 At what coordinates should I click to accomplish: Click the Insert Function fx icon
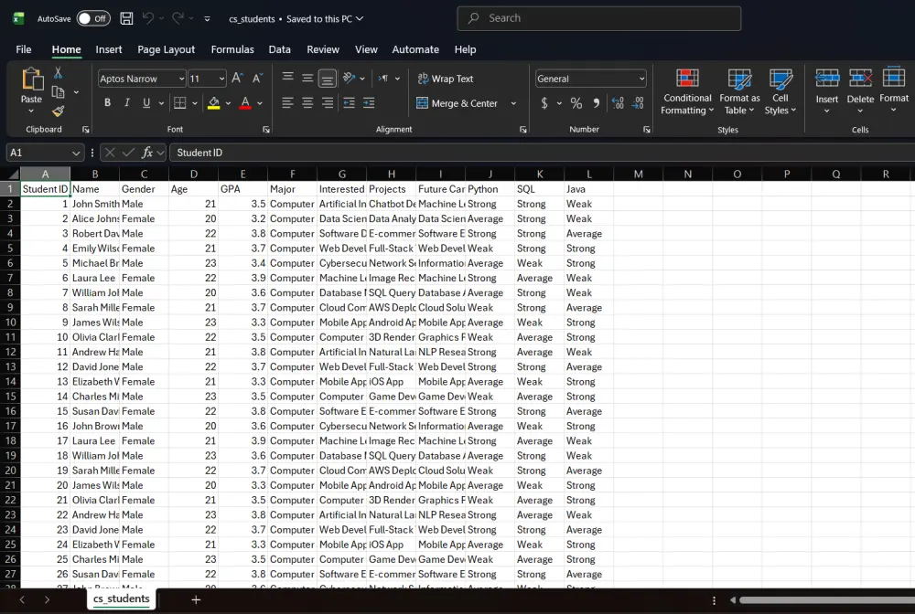[x=147, y=153]
